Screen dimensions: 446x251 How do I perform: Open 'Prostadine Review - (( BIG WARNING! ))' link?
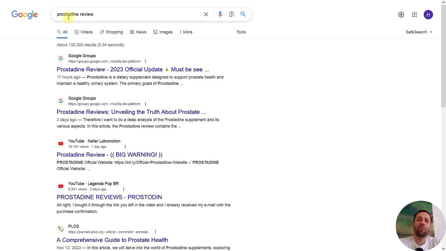click(x=109, y=154)
